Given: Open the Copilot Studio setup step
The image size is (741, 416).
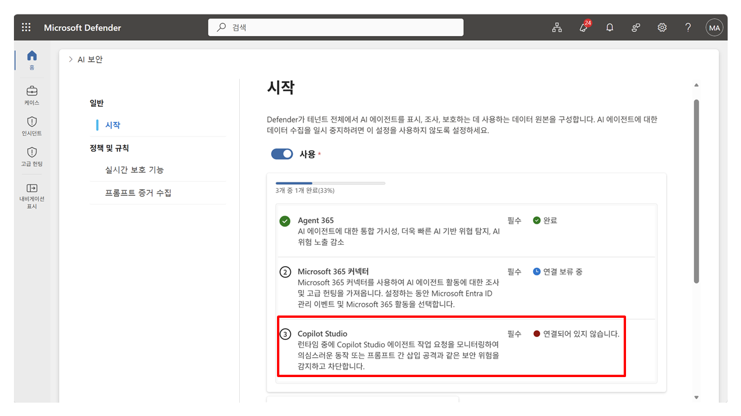Looking at the screenshot, I should [451, 347].
